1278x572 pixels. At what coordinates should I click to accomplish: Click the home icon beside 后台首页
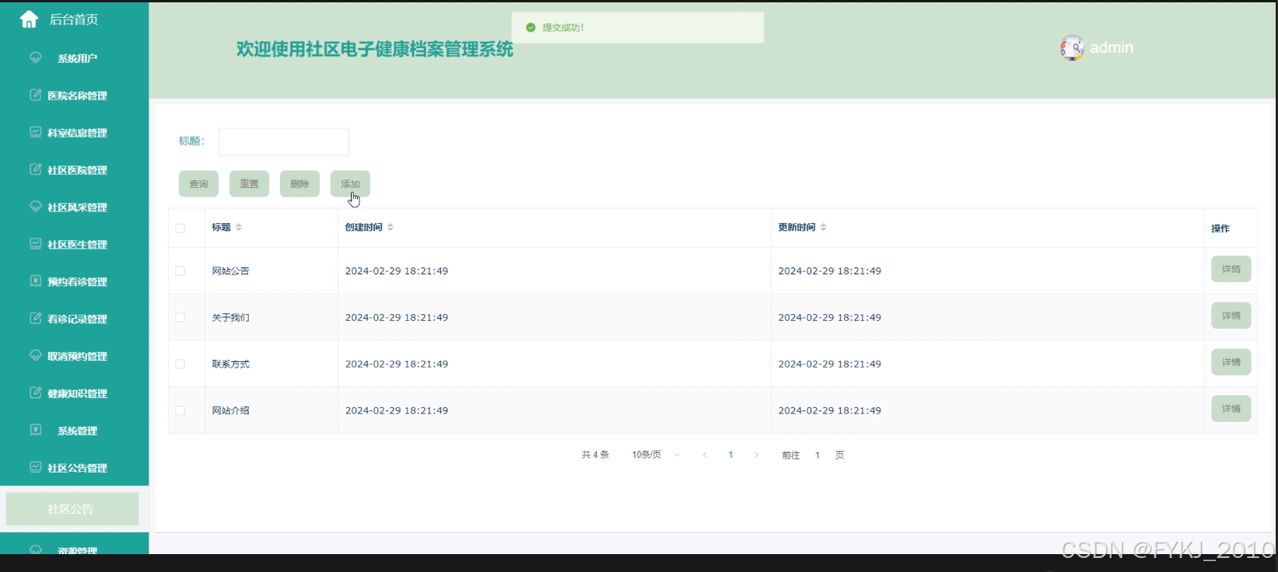pyautogui.click(x=29, y=19)
